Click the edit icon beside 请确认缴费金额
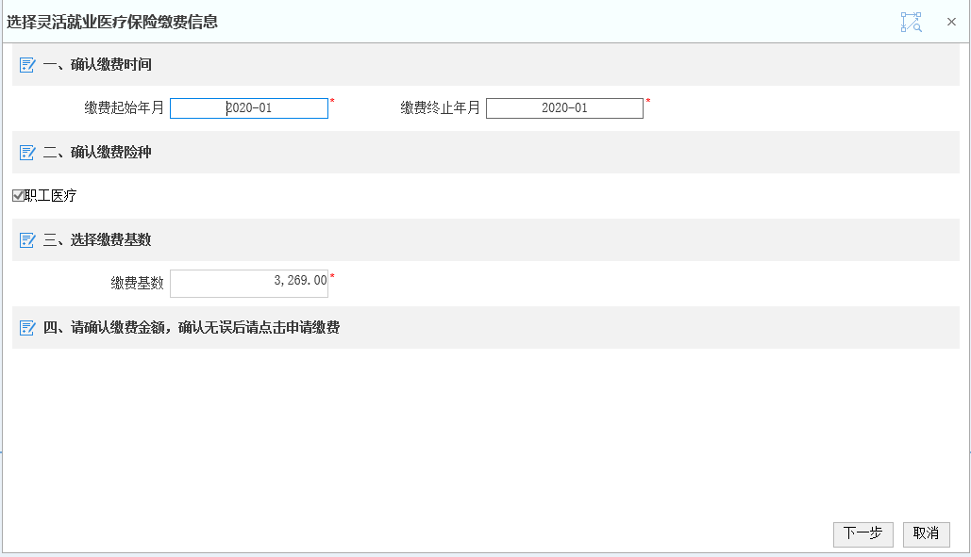The height and width of the screenshot is (557, 971). pos(27,328)
